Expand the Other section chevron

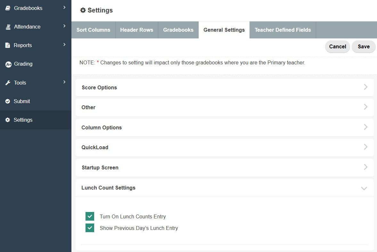(x=365, y=107)
